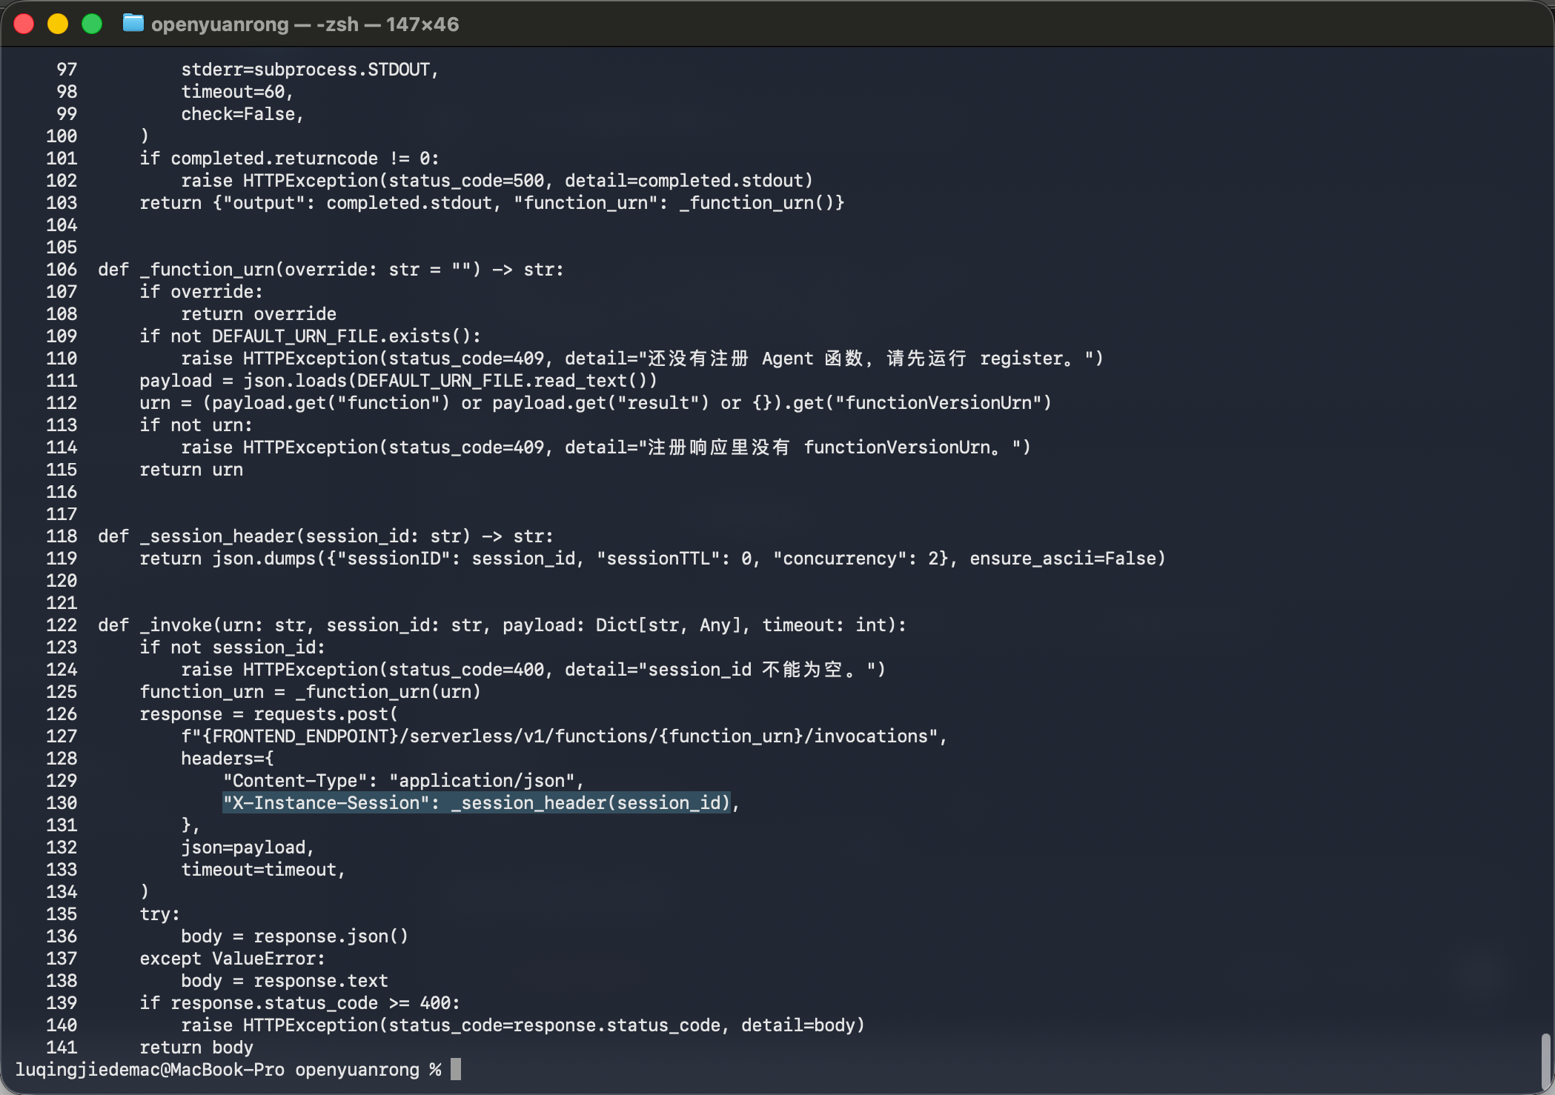1555x1095 pixels.
Task: Click 'check=False,' on line 99
Action: 243,114
